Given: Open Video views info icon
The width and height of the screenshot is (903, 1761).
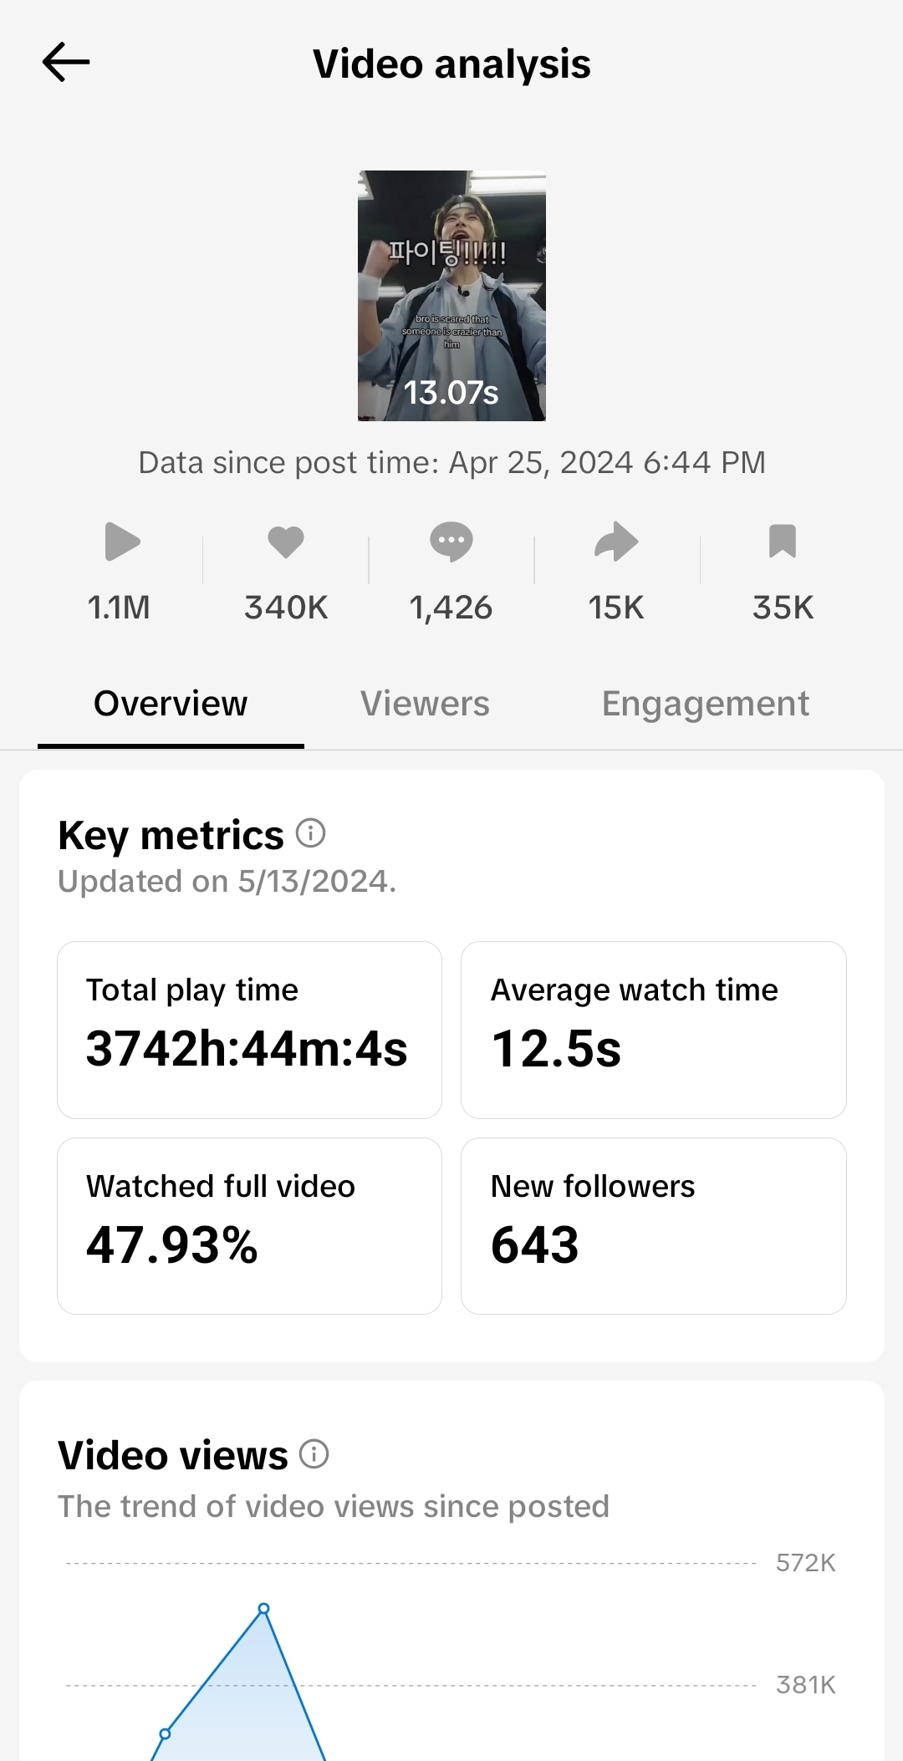Looking at the screenshot, I should click(314, 1454).
